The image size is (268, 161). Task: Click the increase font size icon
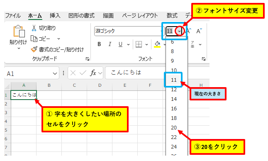tap(189, 31)
